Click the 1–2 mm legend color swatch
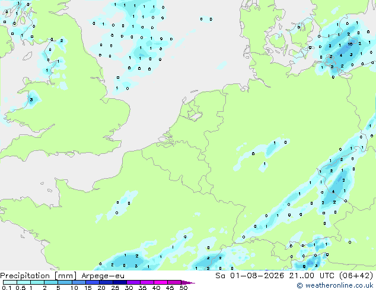Screen dimensions: 376x290 tap(37, 282)
